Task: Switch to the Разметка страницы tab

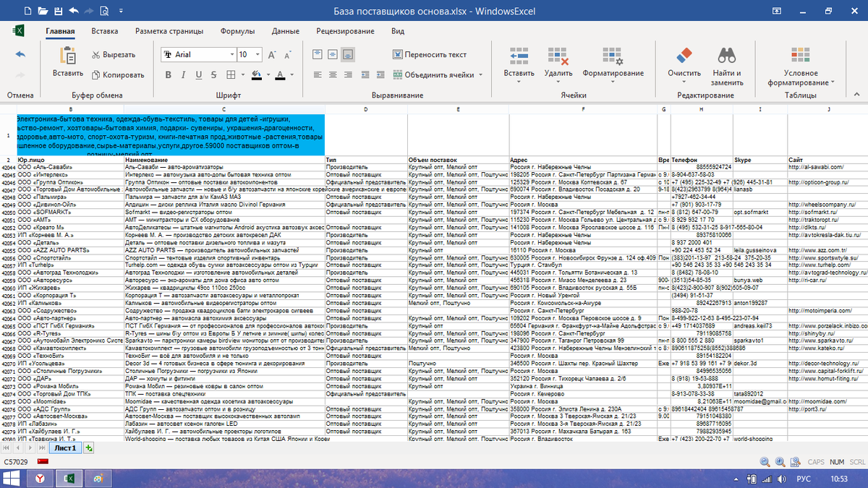Action: tap(169, 31)
